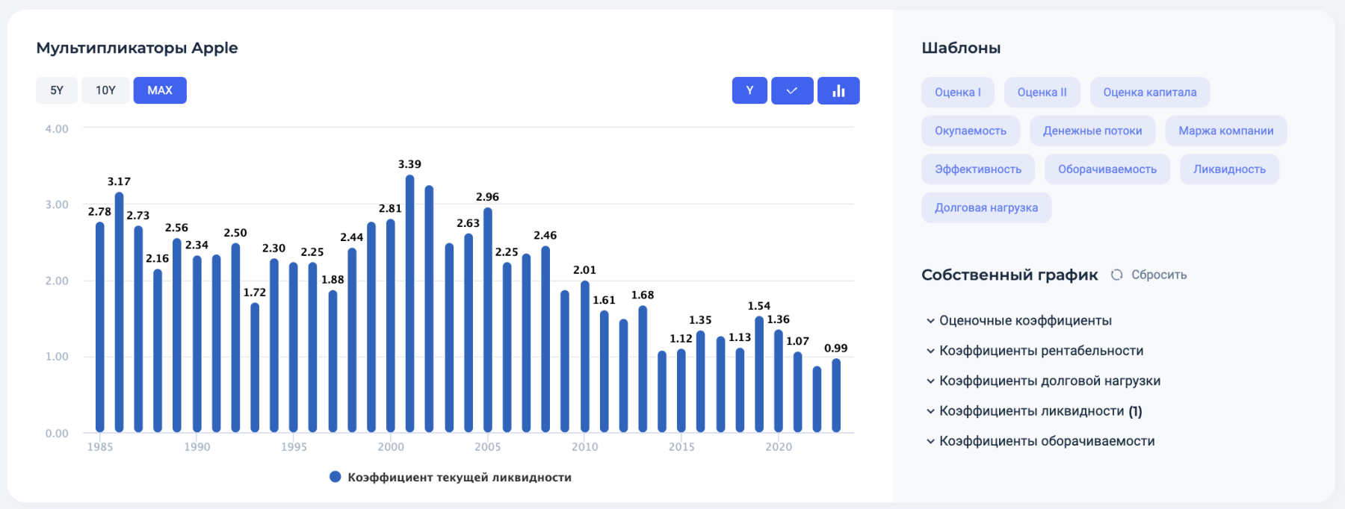Apply the Оценка II template
The width and height of the screenshot is (1345, 509).
coord(1042,93)
